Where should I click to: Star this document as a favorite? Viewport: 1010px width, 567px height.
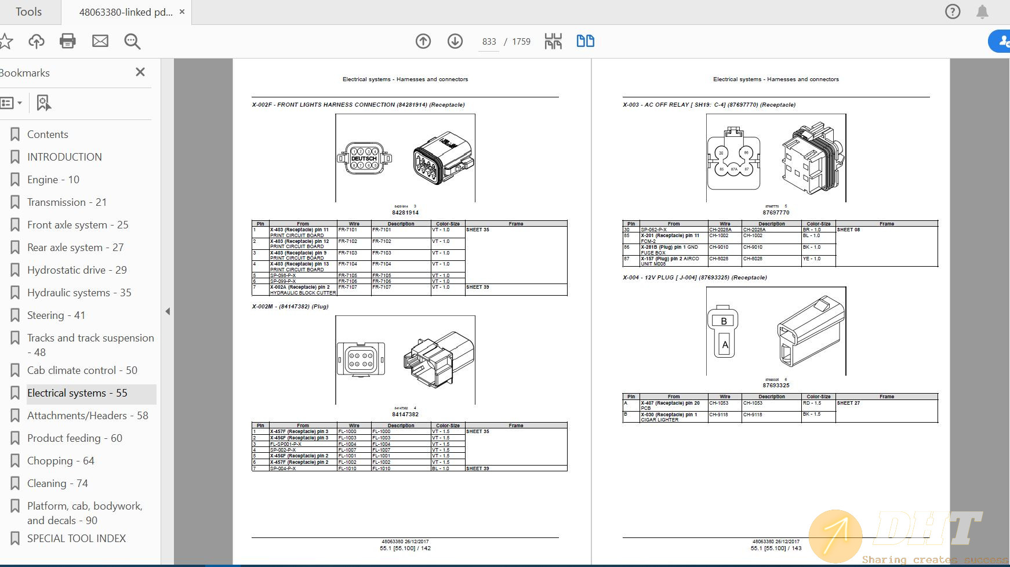coord(6,41)
